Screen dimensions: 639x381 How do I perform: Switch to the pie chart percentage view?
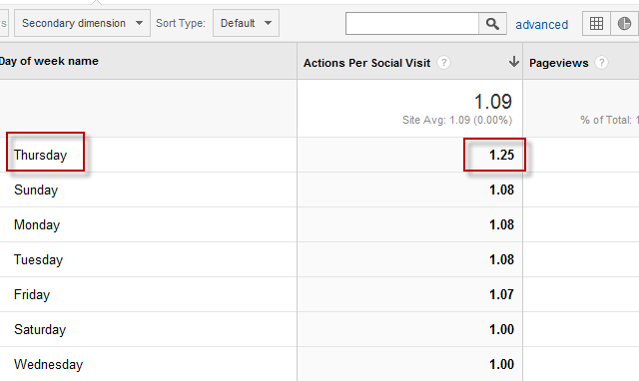624,24
